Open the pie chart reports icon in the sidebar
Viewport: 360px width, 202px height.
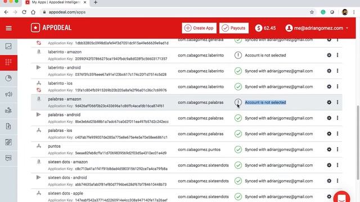(x=8, y=79)
